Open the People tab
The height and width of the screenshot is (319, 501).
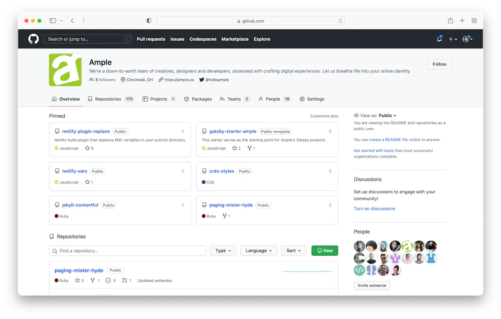click(x=275, y=99)
